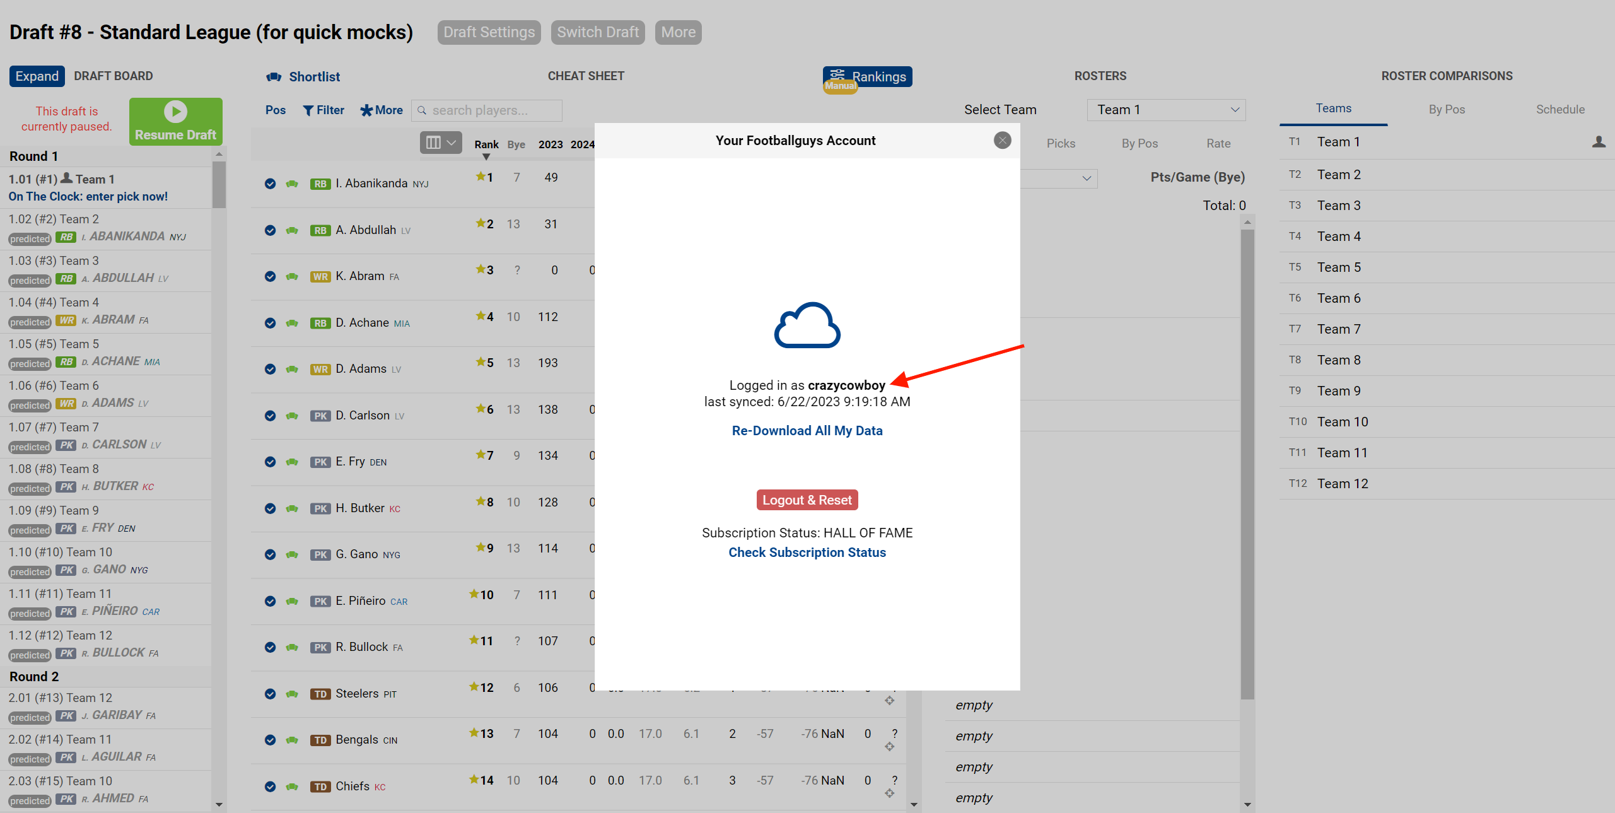Screen dimensions: 1615x813
Task: Open the Rankings sliders button
Action: 867,76
